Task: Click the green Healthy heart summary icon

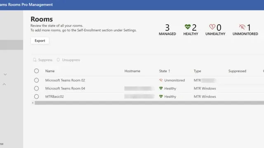Action: (188, 27)
